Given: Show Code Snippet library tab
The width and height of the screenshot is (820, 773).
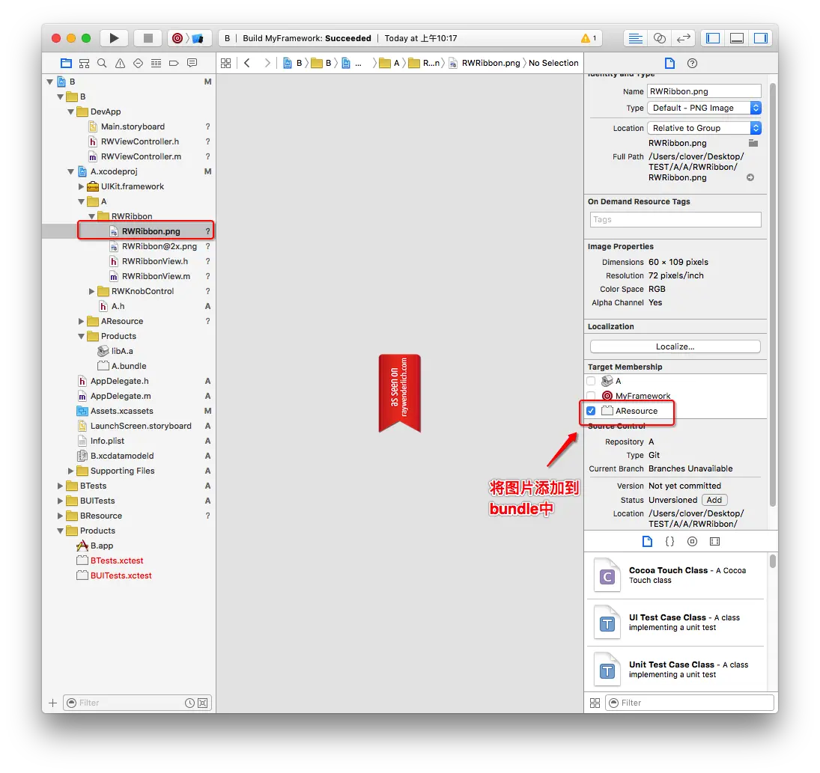Looking at the screenshot, I should coord(669,542).
